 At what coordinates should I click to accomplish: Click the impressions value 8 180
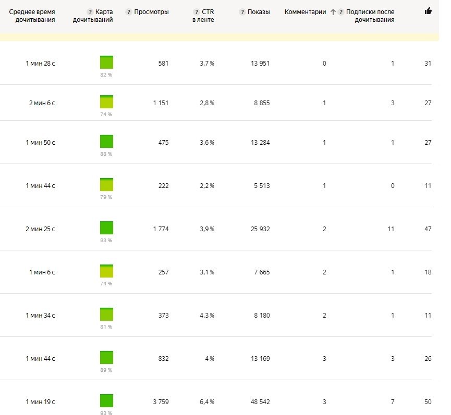262,316
